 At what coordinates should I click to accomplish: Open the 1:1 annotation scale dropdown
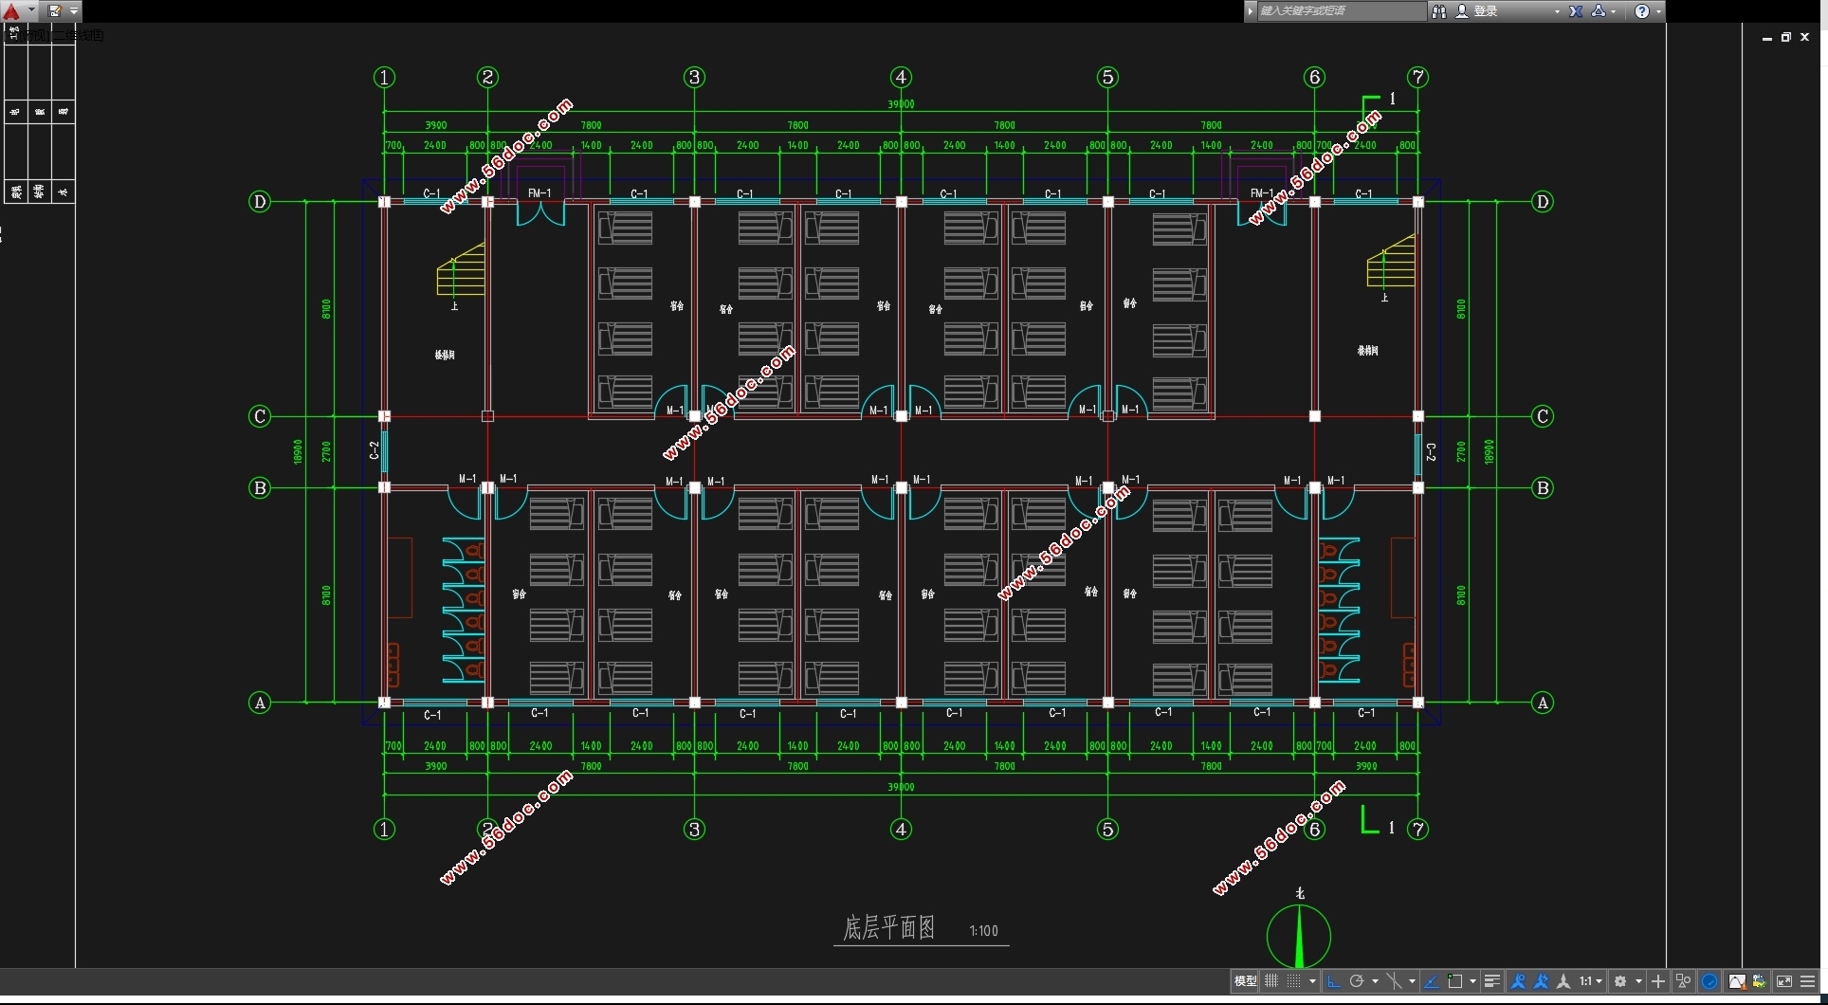1591,981
